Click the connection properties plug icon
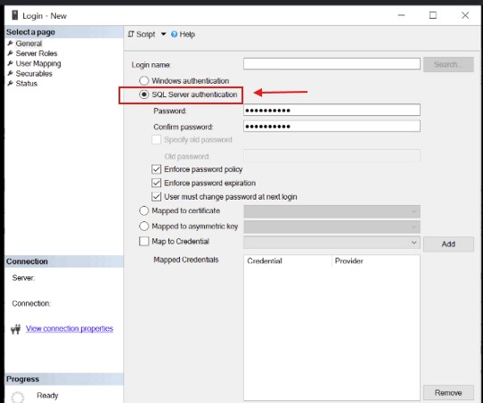This screenshot has width=483, height=403. pyautogui.click(x=16, y=329)
